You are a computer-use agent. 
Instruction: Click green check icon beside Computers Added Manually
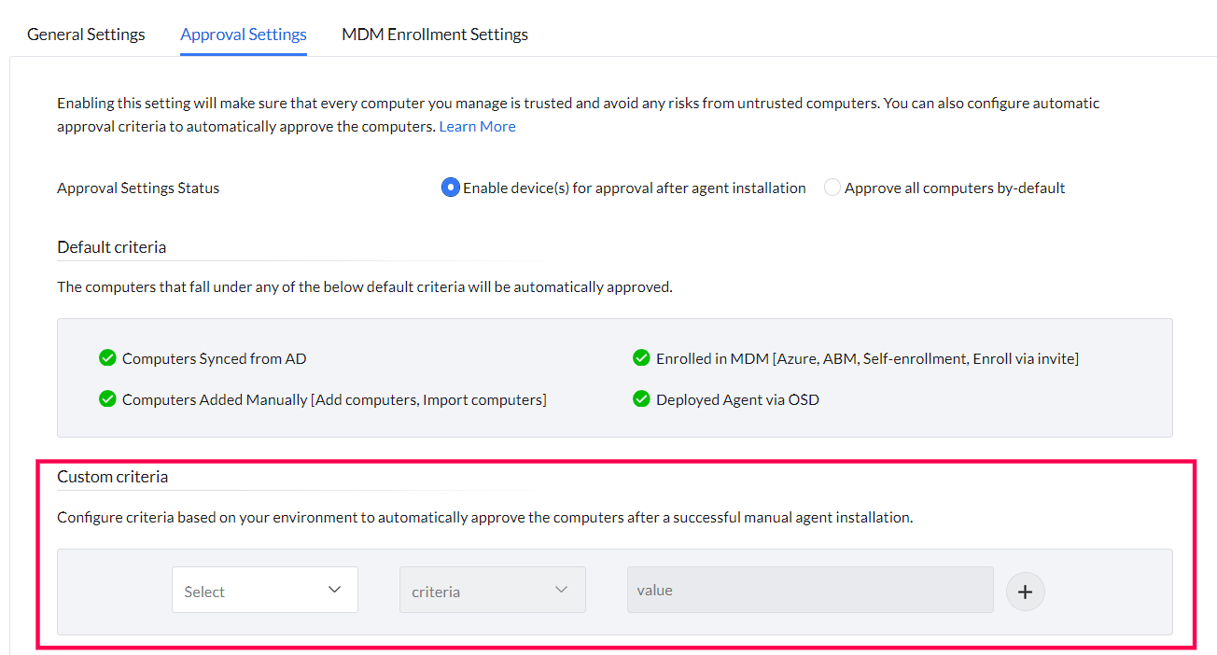click(107, 399)
